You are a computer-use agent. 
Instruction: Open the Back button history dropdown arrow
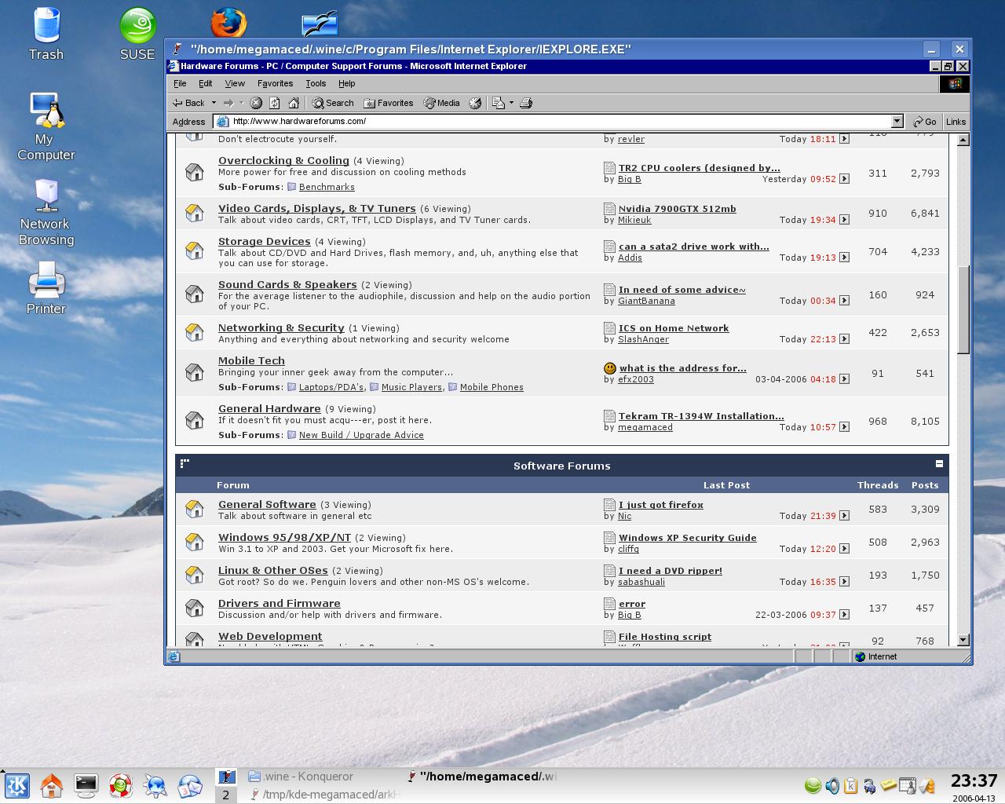pos(214,103)
